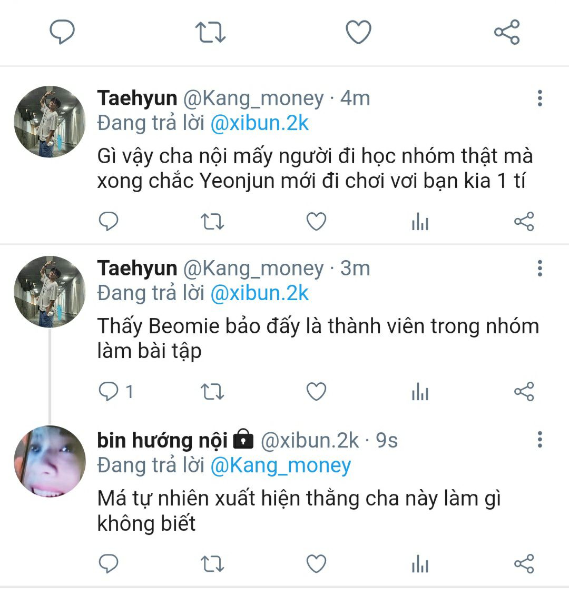Share the main tweet at top
569x596 pixels.
tap(507, 33)
